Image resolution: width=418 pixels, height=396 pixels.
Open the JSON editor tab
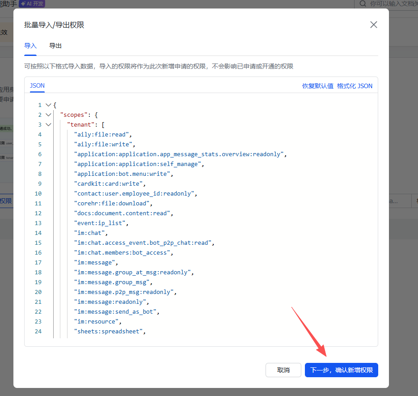(x=37, y=85)
